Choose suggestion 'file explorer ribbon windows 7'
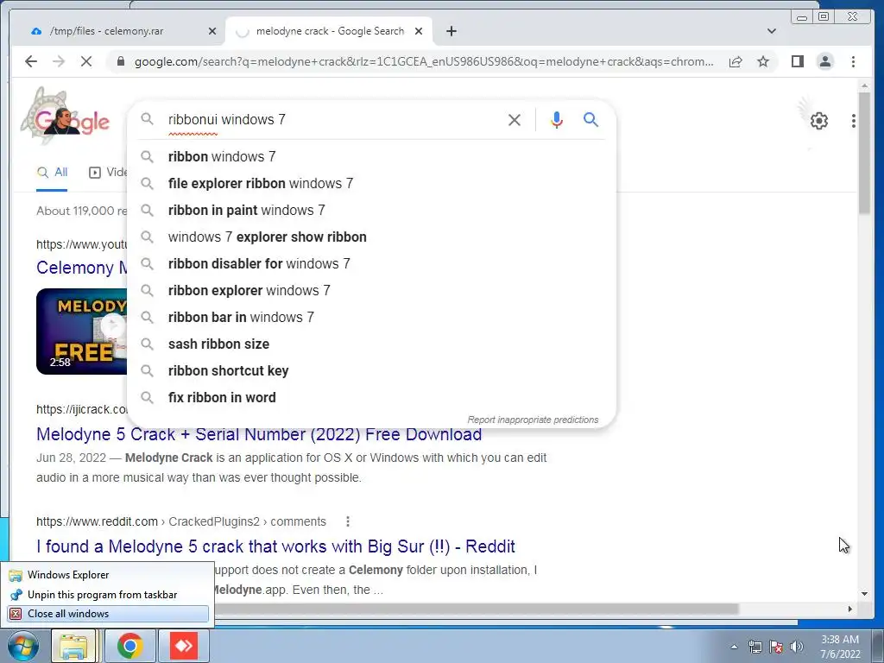 click(x=372, y=183)
